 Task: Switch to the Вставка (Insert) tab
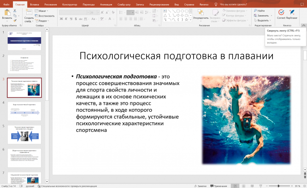(34, 4)
